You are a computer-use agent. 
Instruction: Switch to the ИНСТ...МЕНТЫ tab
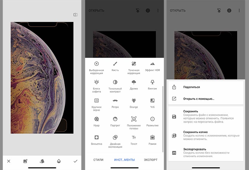point(124,160)
